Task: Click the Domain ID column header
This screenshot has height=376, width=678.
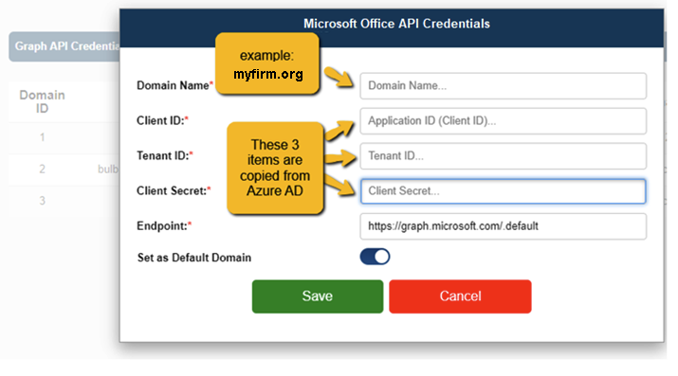Action: coord(42,101)
